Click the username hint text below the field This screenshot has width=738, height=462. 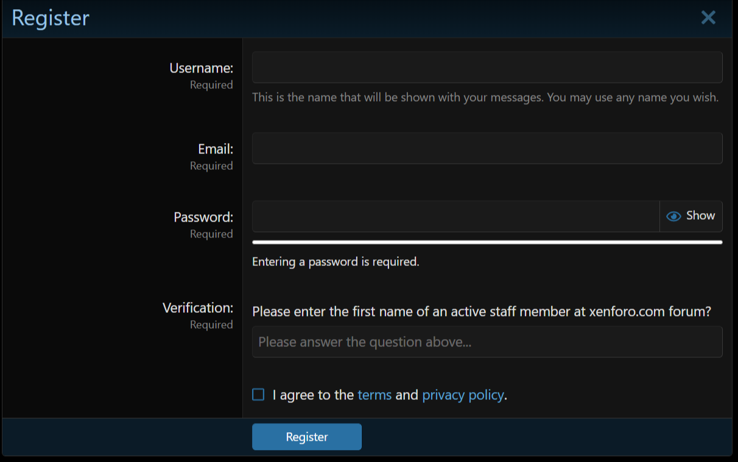click(485, 97)
